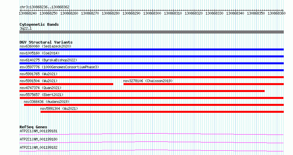Open variant nsv6360060 (Sedlazeck2020) label
The width and height of the screenshot is (293, 155).
point(45,46)
